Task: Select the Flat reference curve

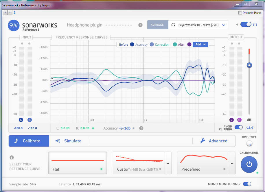Action: pyautogui.click(x=78, y=163)
